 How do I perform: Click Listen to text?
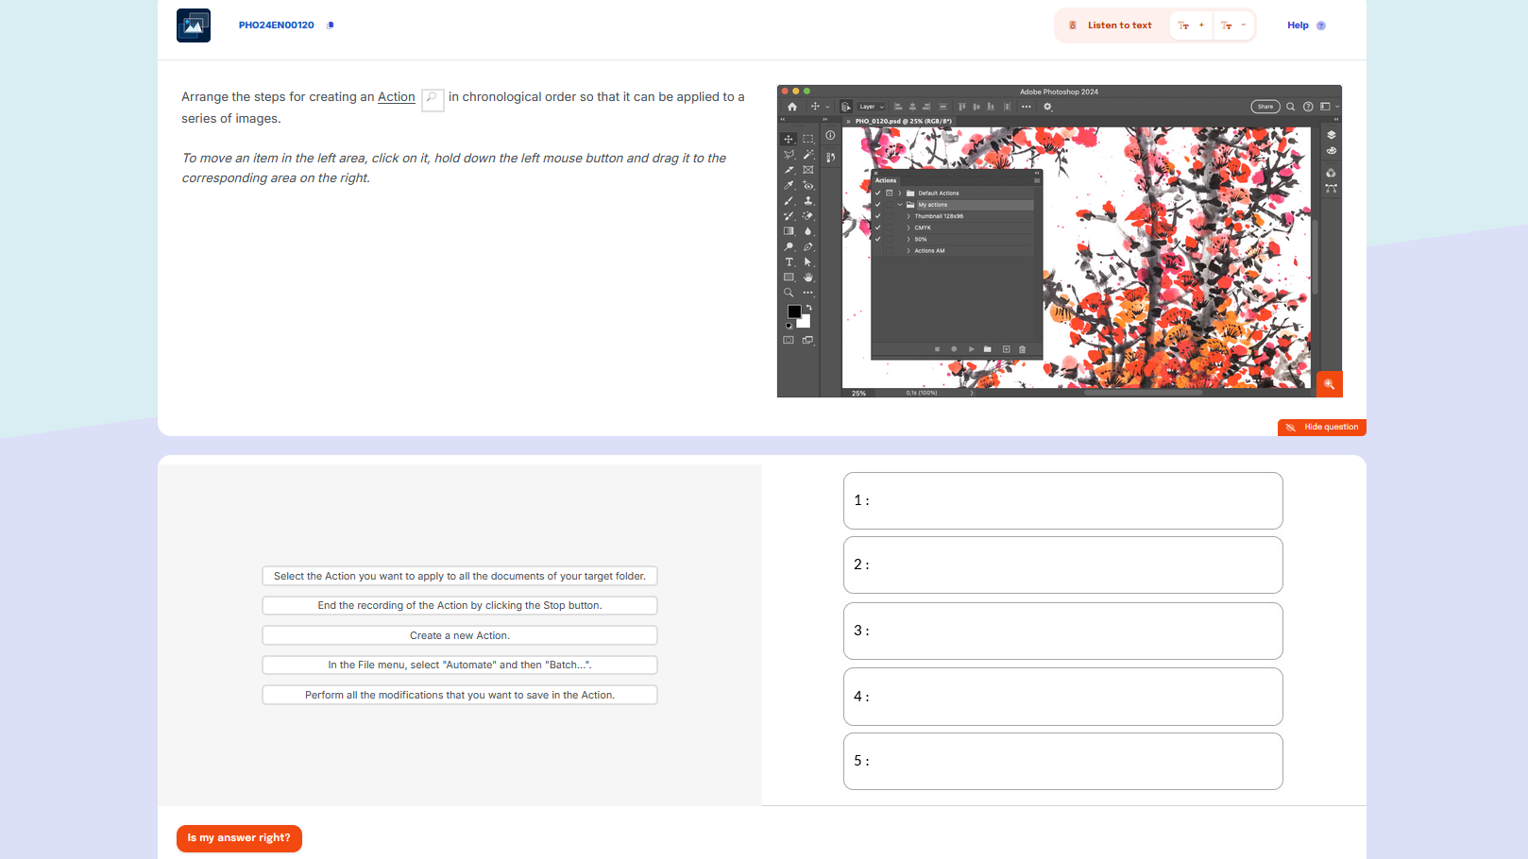point(1111,25)
